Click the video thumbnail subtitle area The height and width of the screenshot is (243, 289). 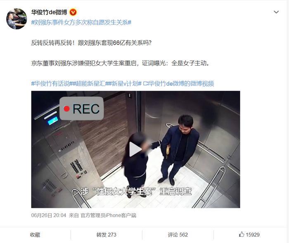pos(136,191)
